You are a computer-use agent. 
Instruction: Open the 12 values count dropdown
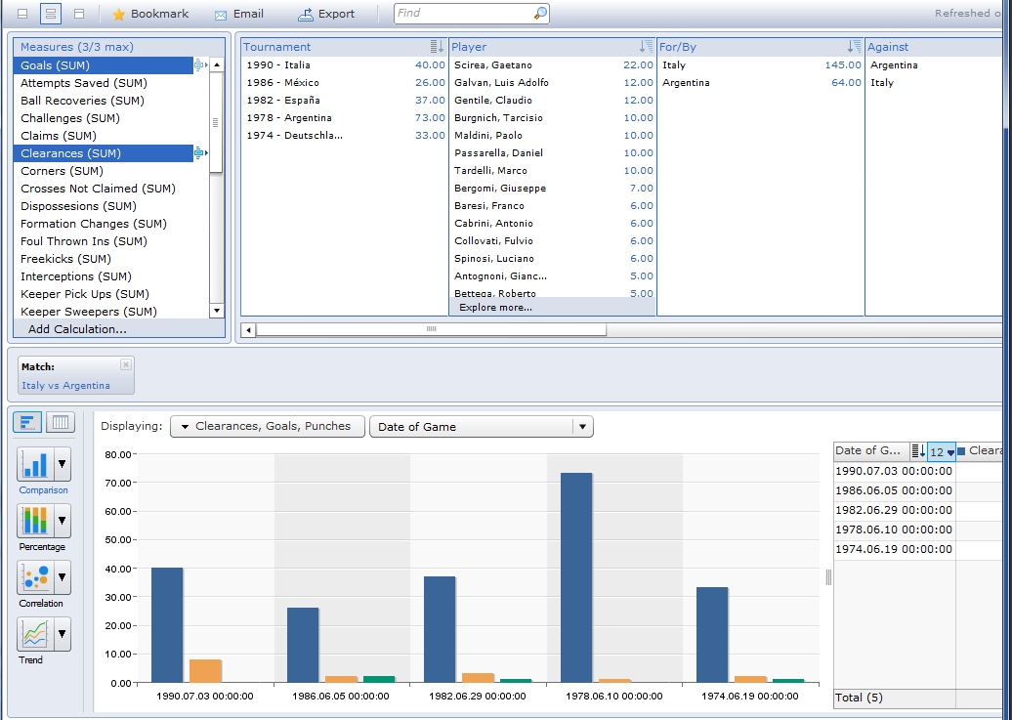tap(942, 452)
